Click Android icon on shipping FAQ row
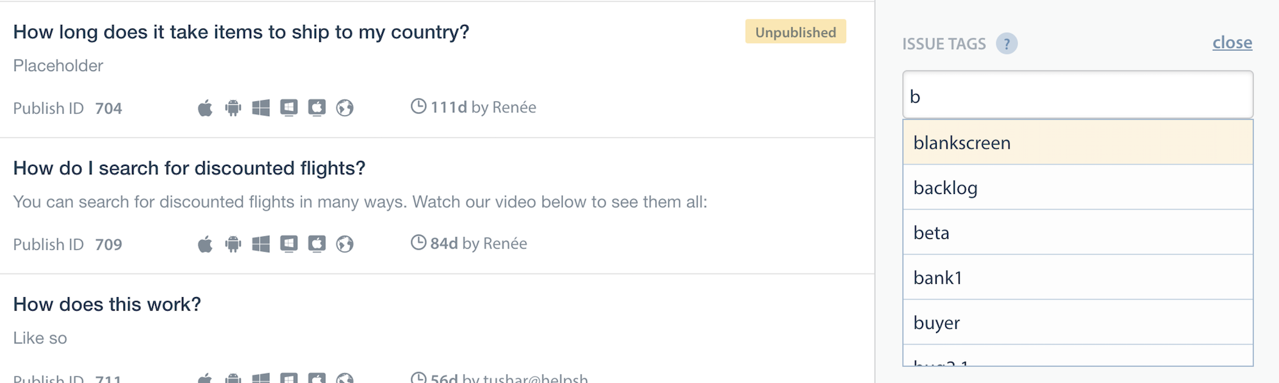Screen dimensions: 1279x383 pos(233,108)
